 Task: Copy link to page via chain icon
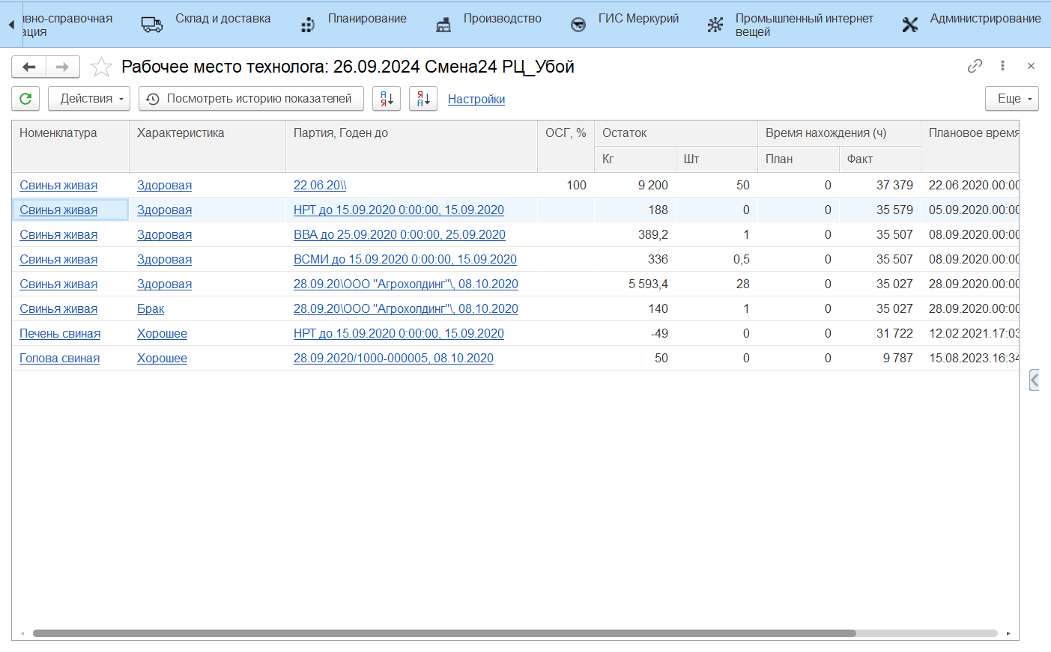(x=974, y=66)
